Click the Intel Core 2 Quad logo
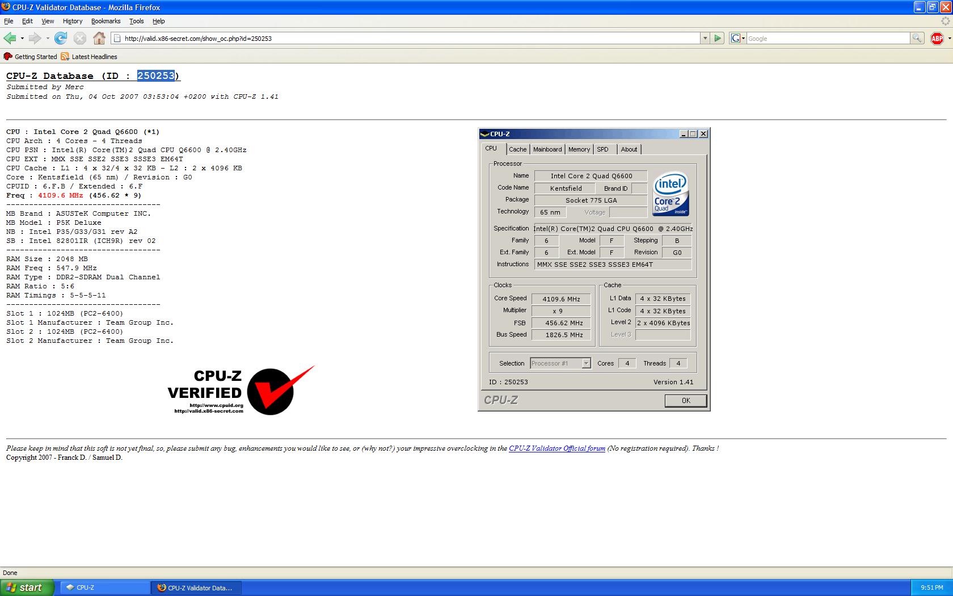Image resolution: width=953 pixels, height=596 pixels. [x=671, y=194]
